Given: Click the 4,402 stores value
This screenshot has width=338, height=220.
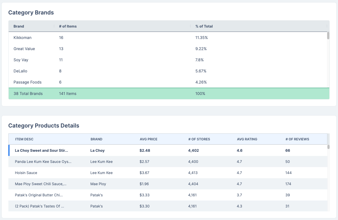Looking at the screenshot, I should [194, 150].
